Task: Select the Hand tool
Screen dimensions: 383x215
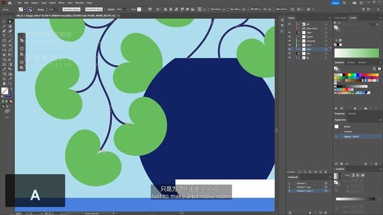Action: tap(4, 84)
